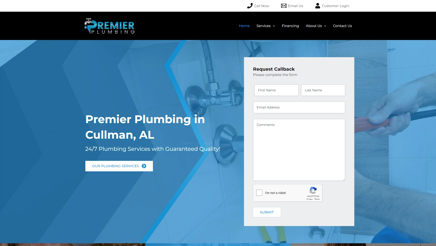Expand the About Us dropdown menu
Screen dimensions: 436x246
[x=316, y=26]
